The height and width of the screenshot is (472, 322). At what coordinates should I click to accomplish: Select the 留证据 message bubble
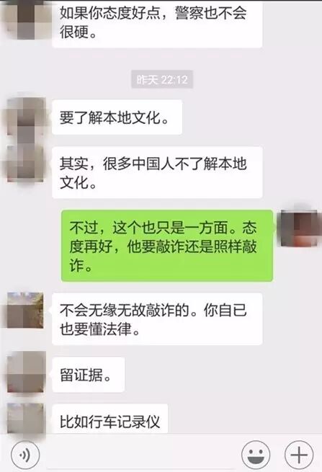click(88, 375)
